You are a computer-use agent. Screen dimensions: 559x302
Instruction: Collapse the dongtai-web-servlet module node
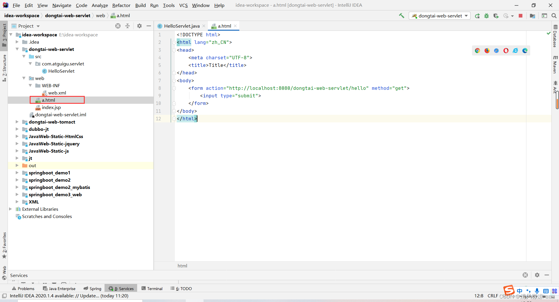point(17,49)
